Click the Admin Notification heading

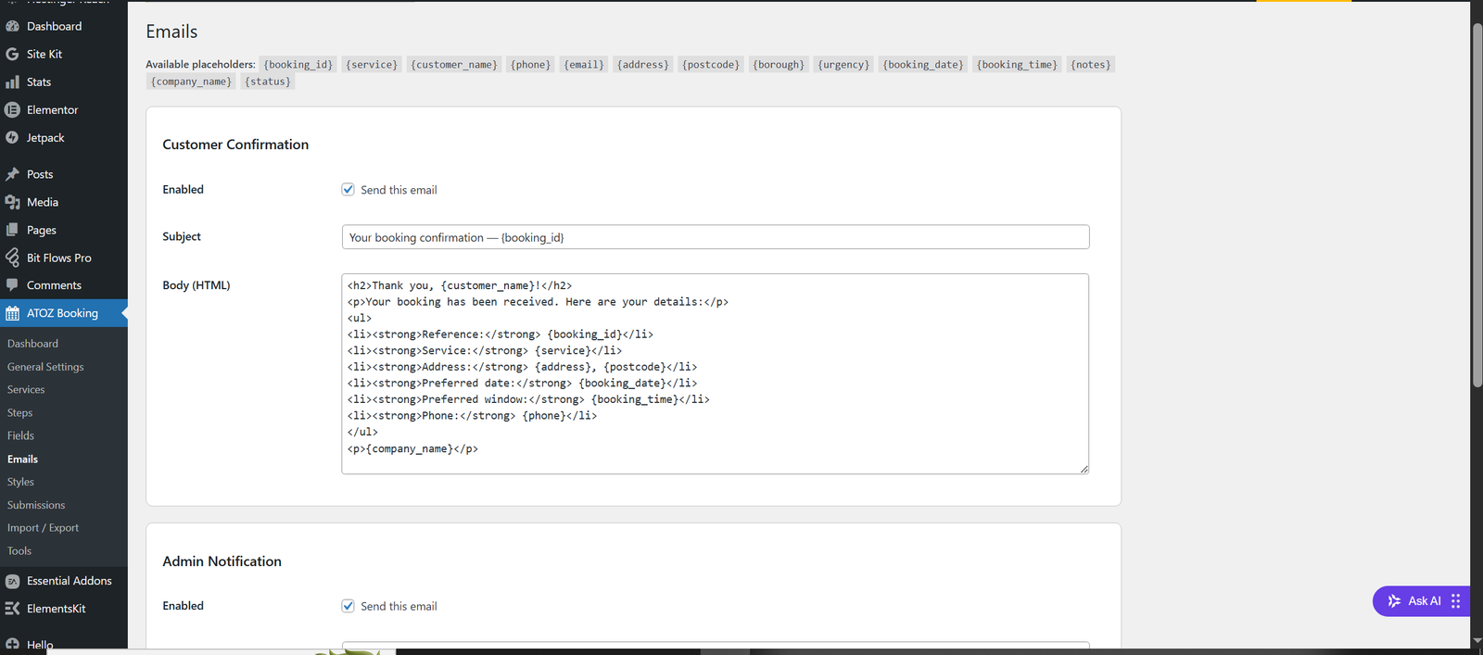pos(222,561)
